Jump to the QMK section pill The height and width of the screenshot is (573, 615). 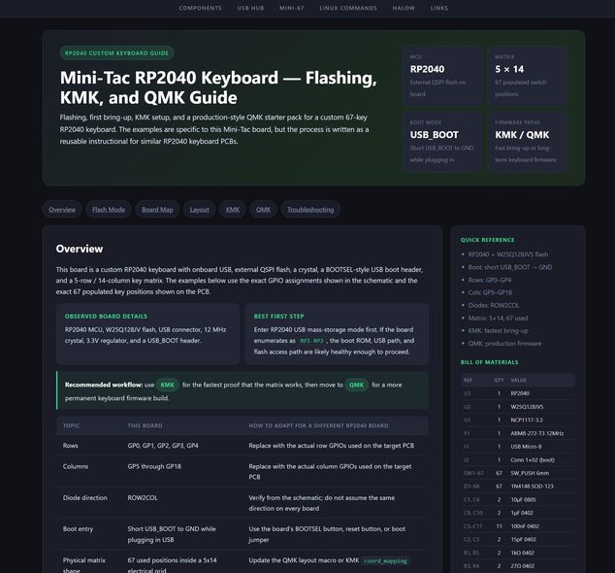click(263, 210)
